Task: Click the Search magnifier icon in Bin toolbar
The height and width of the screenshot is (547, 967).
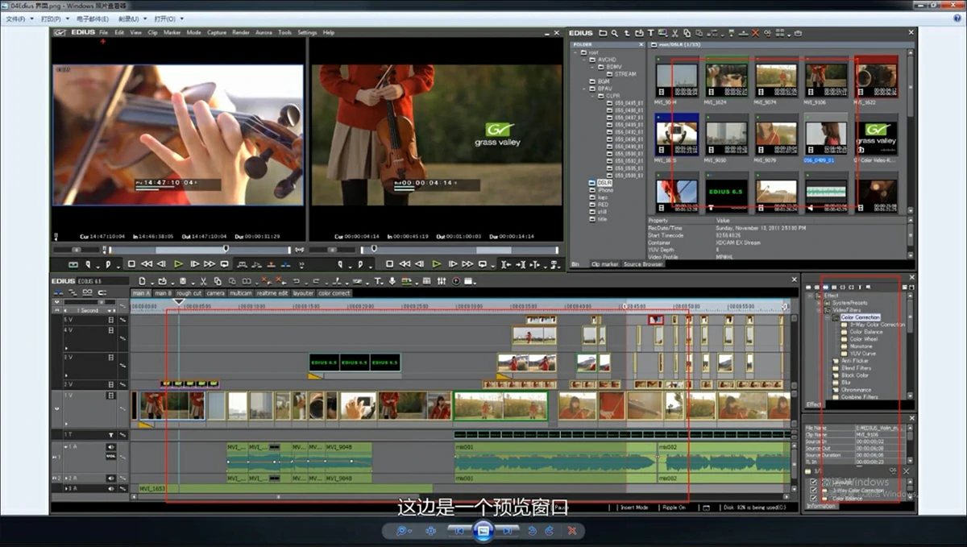Action: point(614,33)
